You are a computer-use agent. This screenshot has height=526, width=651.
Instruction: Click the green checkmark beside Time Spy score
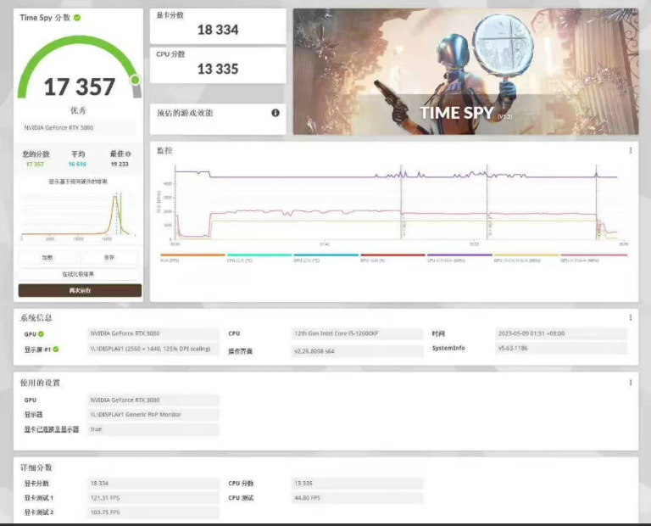[77, 18]
